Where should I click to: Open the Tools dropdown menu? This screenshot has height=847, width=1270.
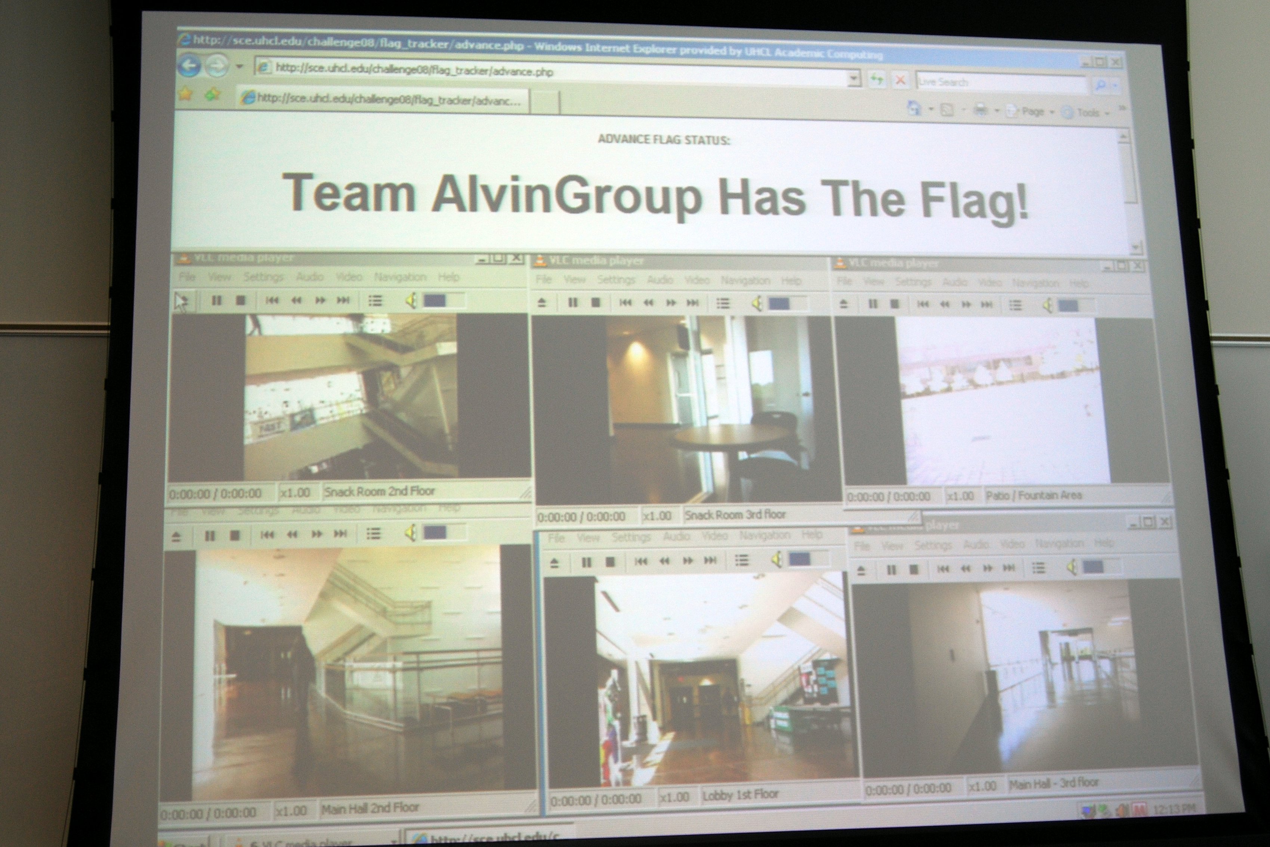[x=1086, y=113]
